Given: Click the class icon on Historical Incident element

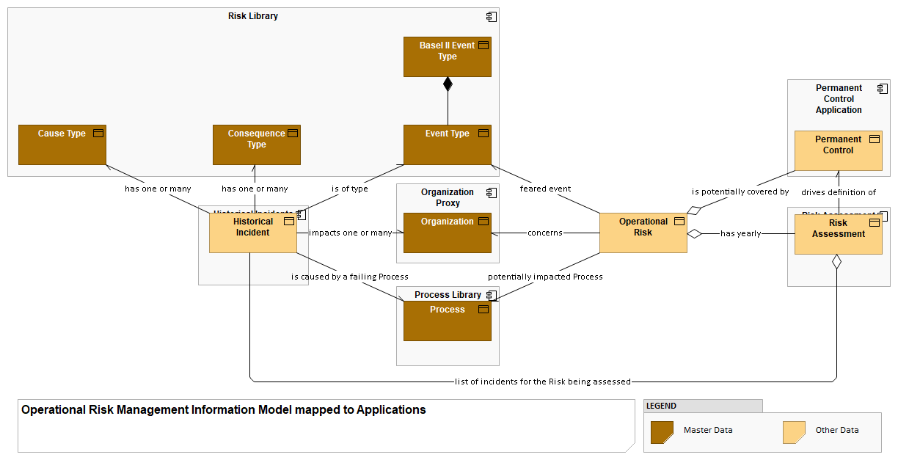Looking at the screenshot, I should (x=288, y=221).
